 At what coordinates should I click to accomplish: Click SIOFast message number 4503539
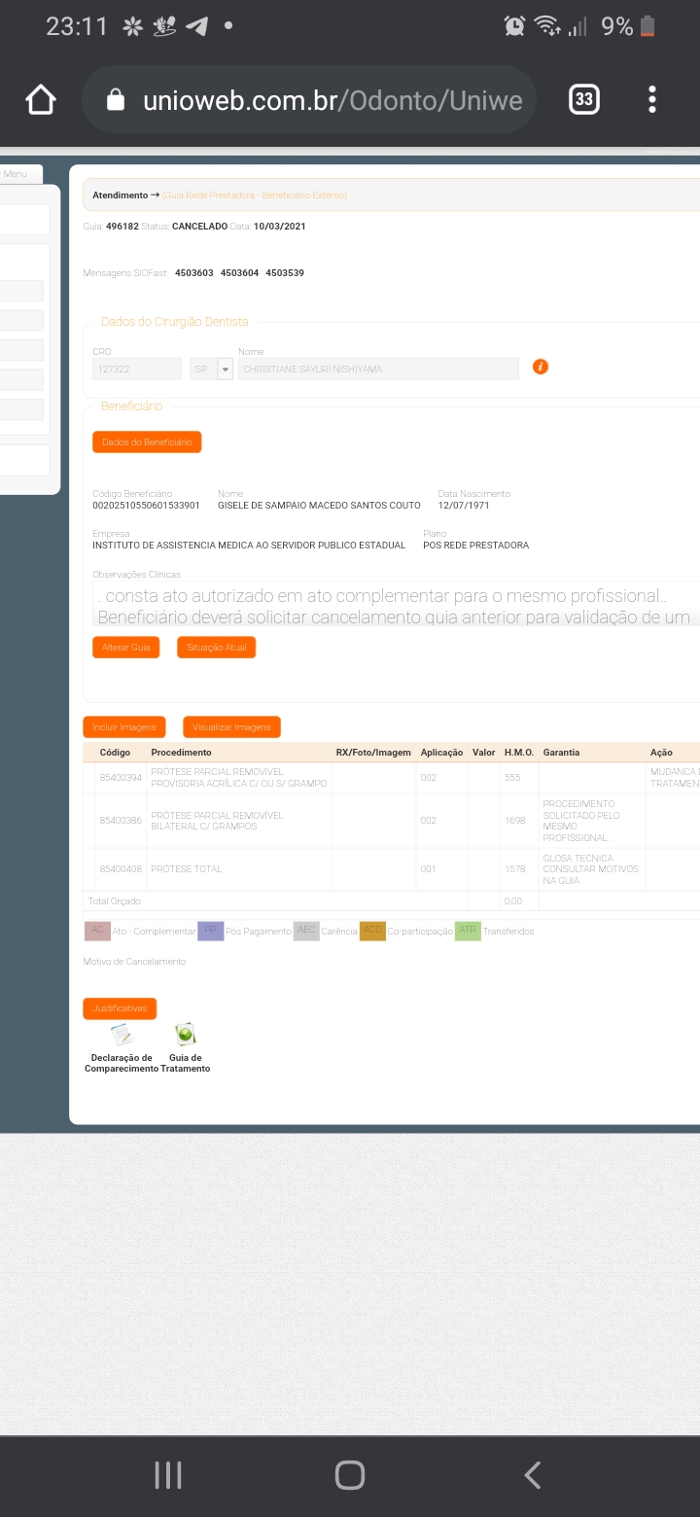click(x=285, y=273)
